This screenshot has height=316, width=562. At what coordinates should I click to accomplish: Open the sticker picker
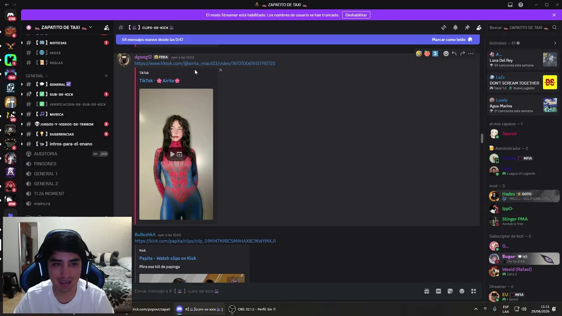tap(450, 291)
